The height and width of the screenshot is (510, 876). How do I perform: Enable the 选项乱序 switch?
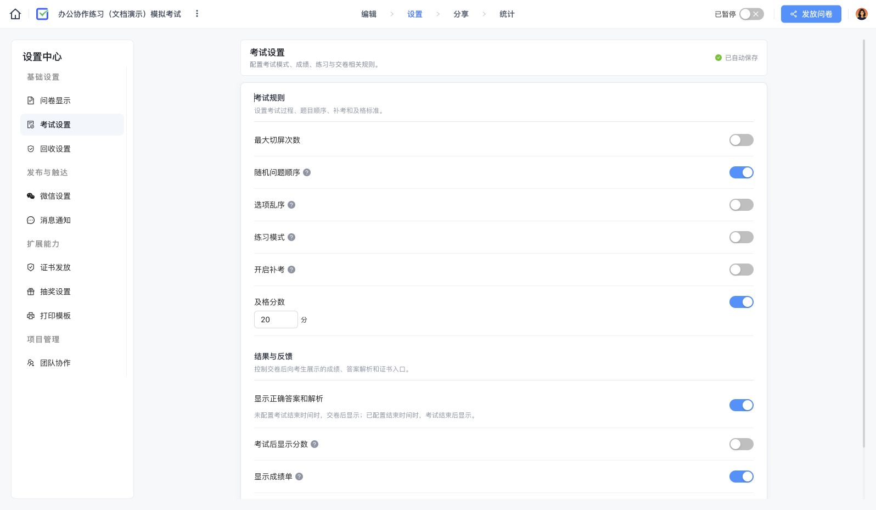coord(741,205)
